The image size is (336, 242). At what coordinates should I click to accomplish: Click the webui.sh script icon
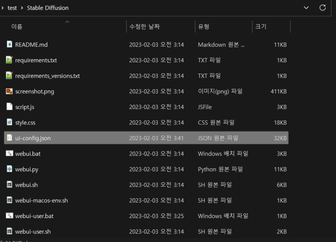pos(10,184)
